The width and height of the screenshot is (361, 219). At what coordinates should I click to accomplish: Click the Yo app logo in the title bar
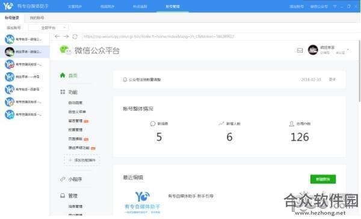click(x=8, y=6)
